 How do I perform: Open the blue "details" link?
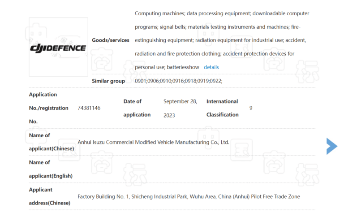[211, 67]
